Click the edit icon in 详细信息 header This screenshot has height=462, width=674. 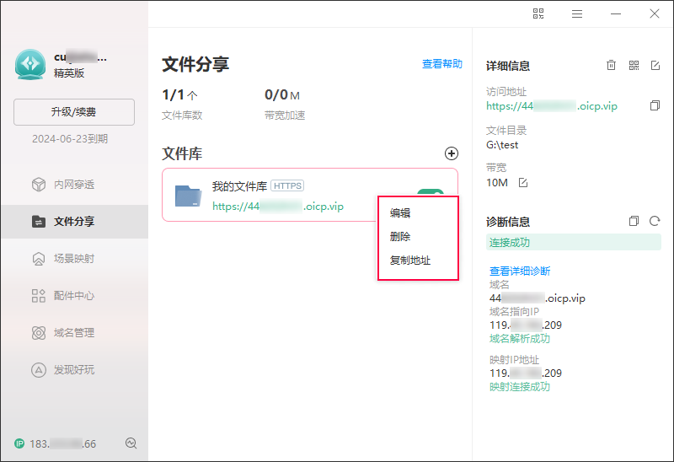[x=655, y=66]
